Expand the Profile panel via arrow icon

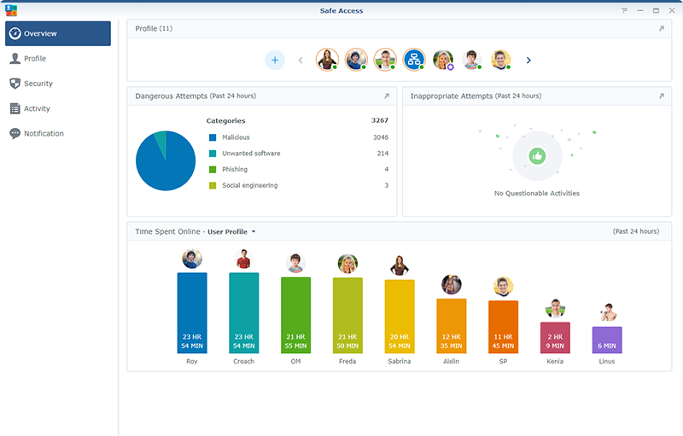(x=662, y=29)
